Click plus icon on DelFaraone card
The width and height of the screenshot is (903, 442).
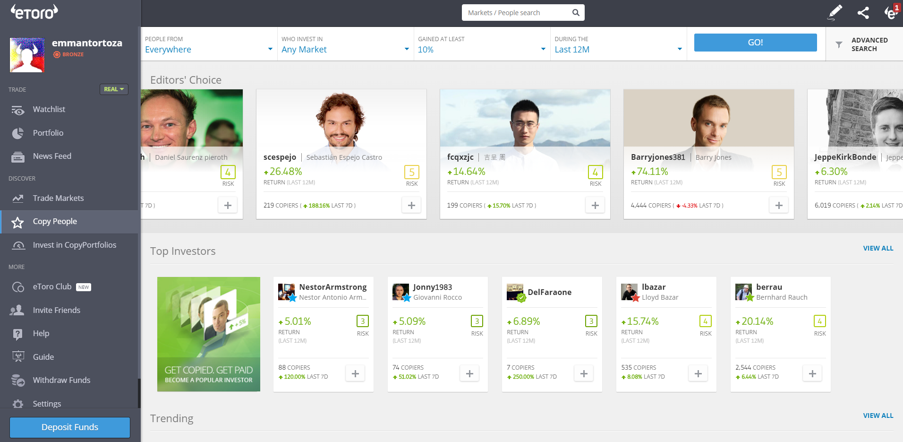(x=584, y=373)
